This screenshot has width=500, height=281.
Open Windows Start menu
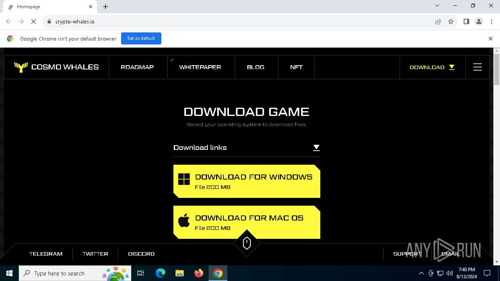tap(9, 273)
